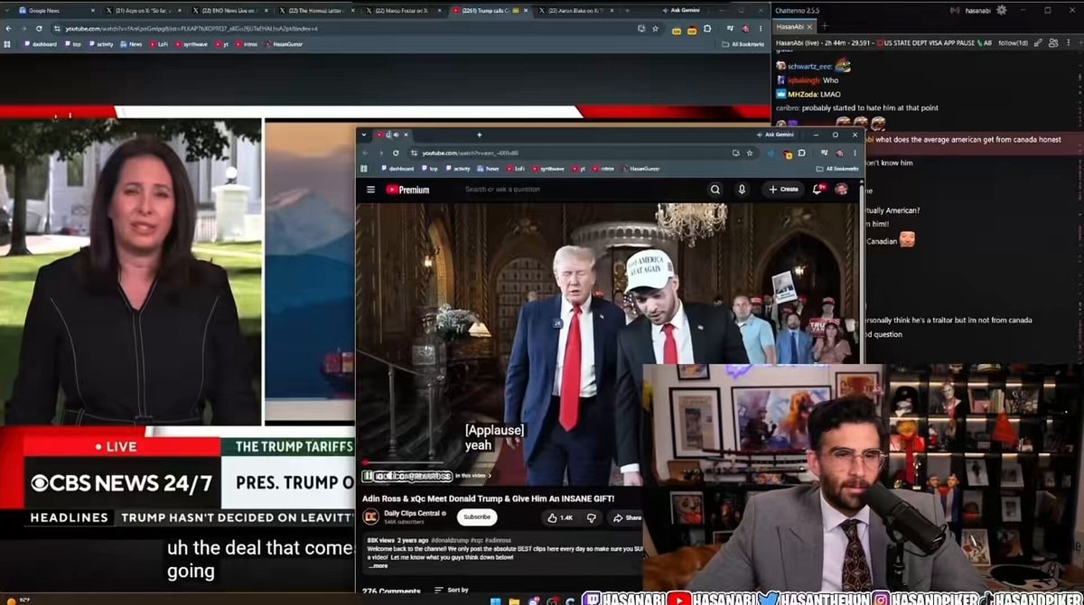This screenshot has height=605, width=1084.
Task: Click Create button on YouTube
Action: pos(783,190)
